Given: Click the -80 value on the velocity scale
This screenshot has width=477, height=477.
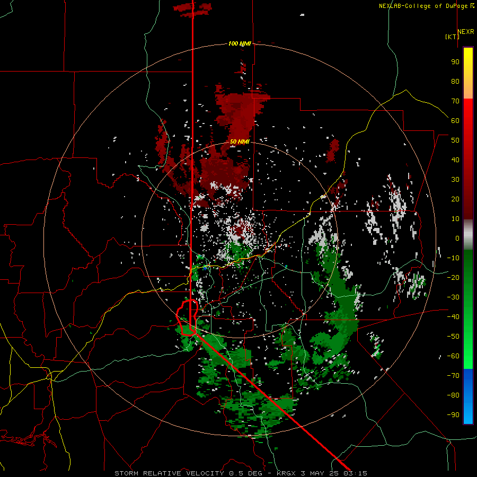Looking at the screenshot, I should [x=453, y=395].
